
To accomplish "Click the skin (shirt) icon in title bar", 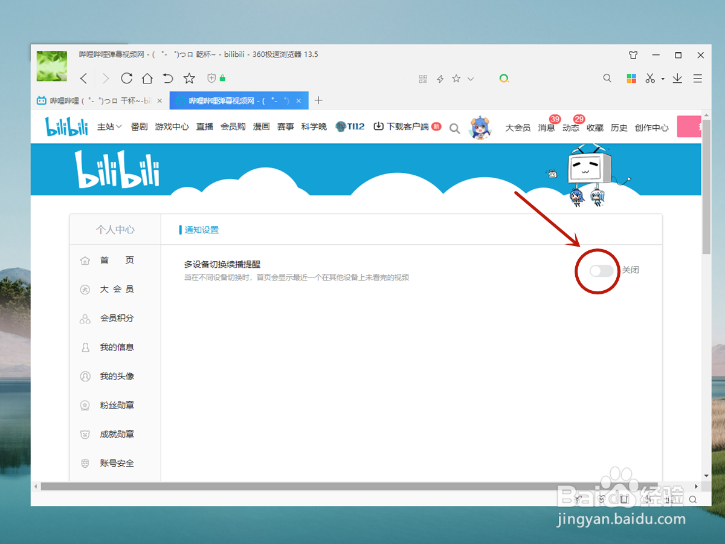I will [x=633, y=55].
